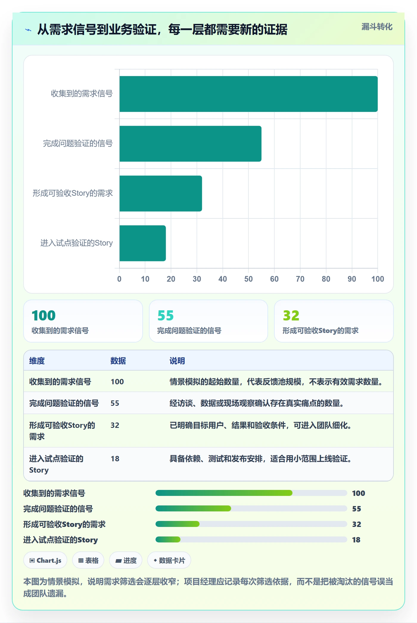Viewport: 417px width, 623px height.
Task: Open the stat card showing 55
Action: pos(208,321)
